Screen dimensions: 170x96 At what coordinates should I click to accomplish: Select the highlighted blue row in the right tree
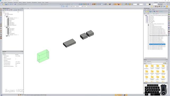157,44
